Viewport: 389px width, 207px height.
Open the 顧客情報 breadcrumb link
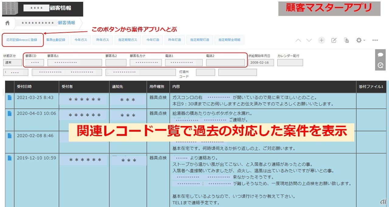[x=66, y=23]
